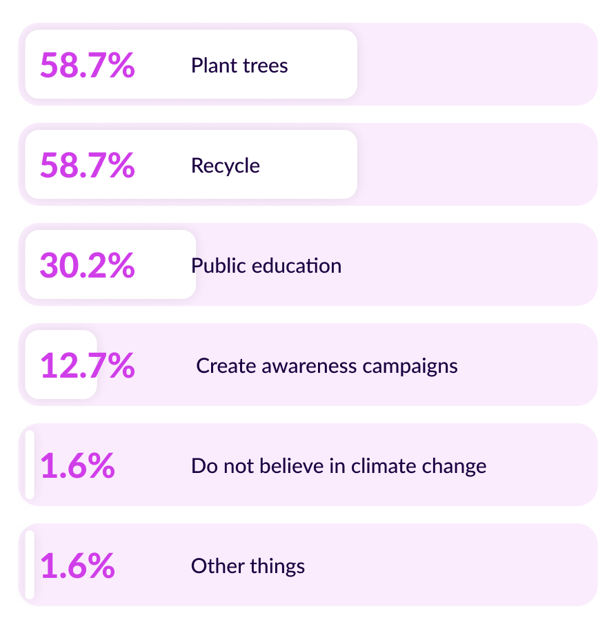The height and width of the screenshot is (629, 616).
Task: Click the 1.6% beside climate change disbelief
Action: [77, 466]
